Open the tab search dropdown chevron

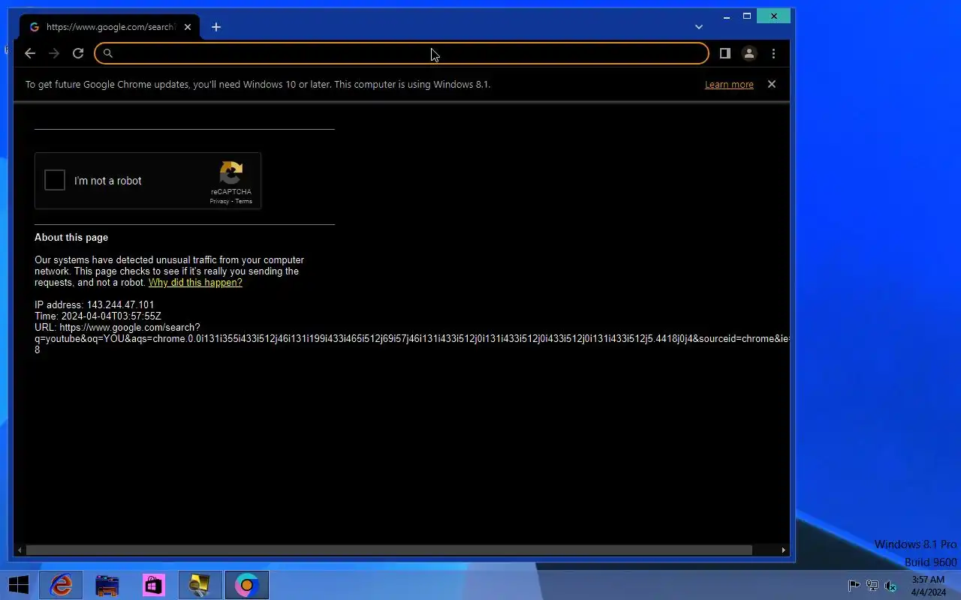pos(699,27)
